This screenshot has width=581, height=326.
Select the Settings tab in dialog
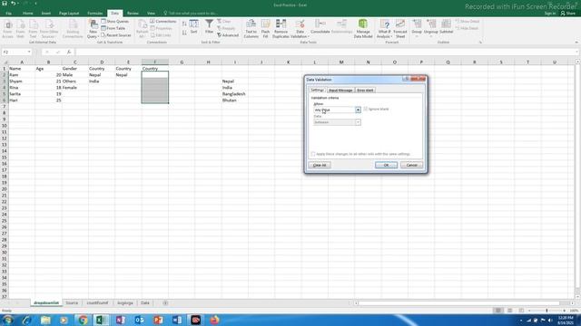(317, 90)
